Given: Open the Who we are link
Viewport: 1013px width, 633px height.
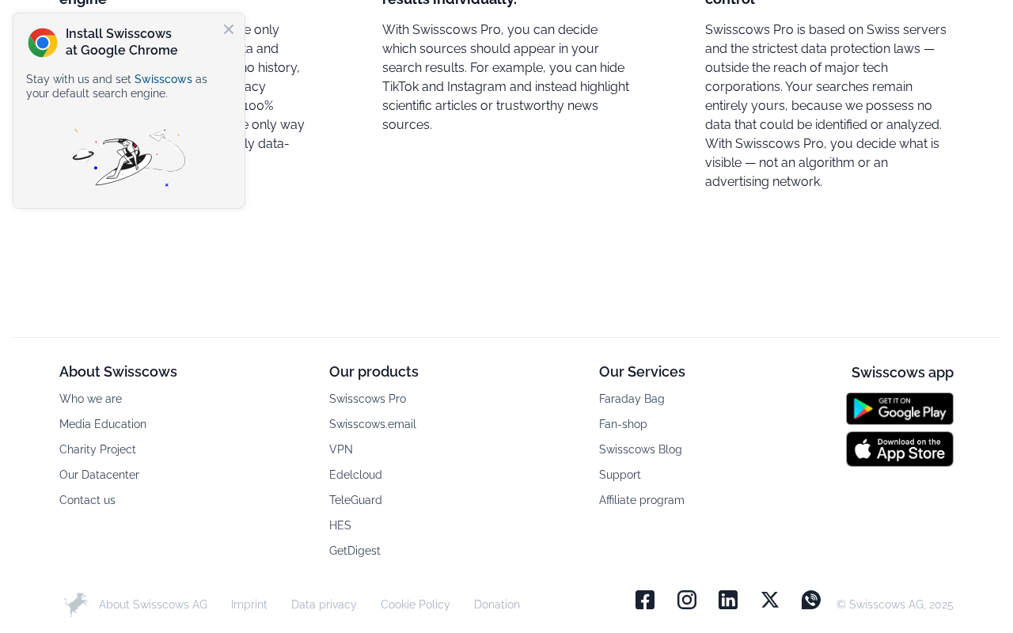Looking at the screenshot, I should 91,399.
